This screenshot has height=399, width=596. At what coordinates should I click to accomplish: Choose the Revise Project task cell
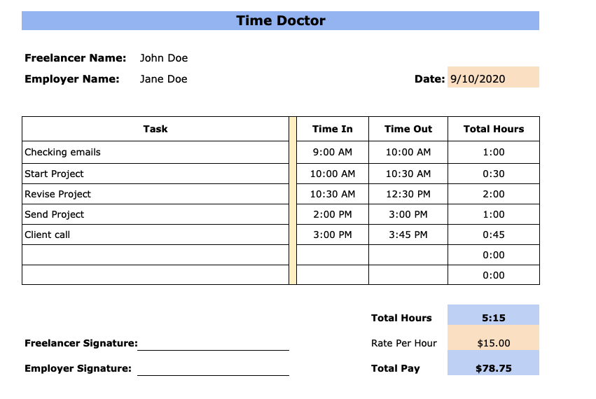[155, 194]
